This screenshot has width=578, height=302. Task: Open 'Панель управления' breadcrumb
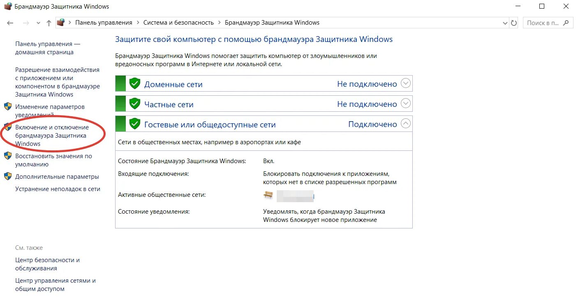point(104,23)
